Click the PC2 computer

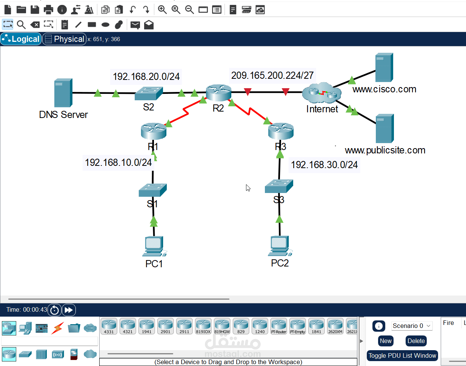pos(280,246)
